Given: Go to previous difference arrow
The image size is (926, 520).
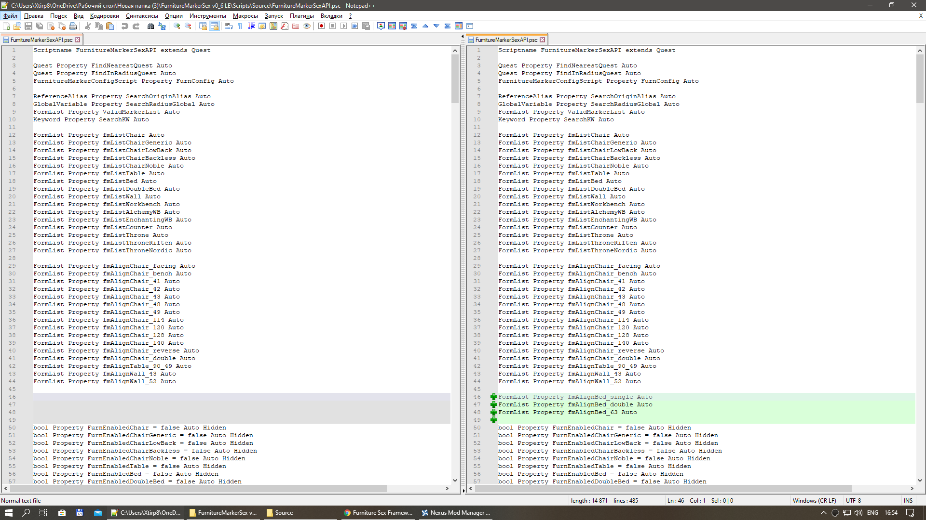Looking at the screenshot, I should coord(425,26).
